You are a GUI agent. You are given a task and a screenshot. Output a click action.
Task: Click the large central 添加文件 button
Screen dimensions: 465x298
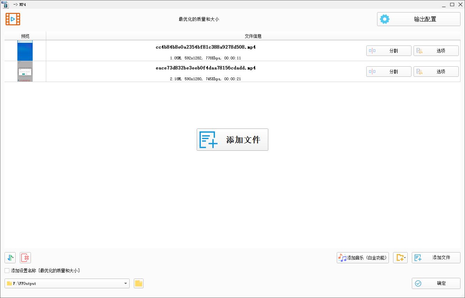coord(232,140)
